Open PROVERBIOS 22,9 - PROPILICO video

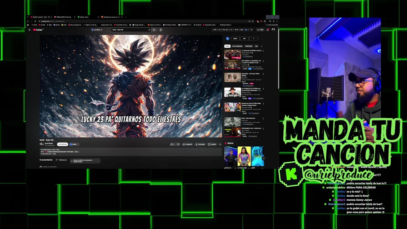[232, 132]
